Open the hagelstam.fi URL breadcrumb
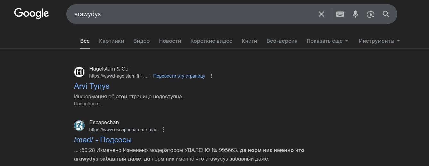 118,76
